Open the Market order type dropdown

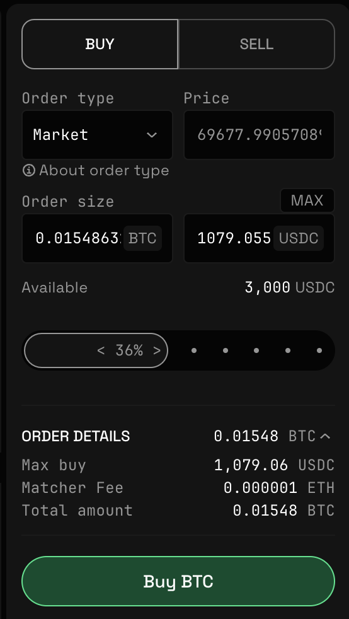(97, 135)
